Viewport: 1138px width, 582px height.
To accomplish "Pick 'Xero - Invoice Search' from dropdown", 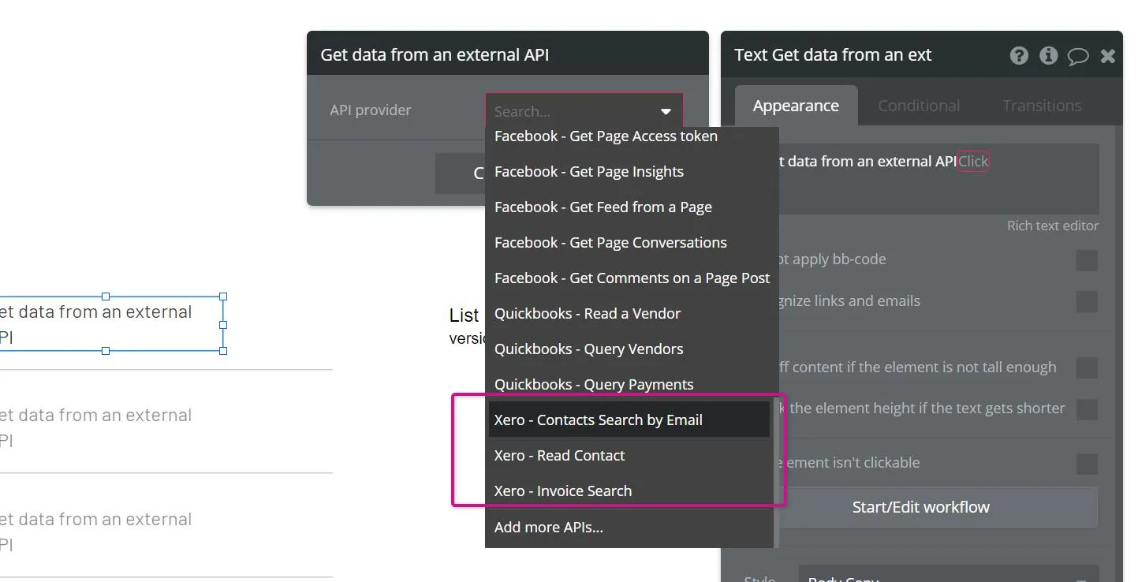I will [628, 491].
